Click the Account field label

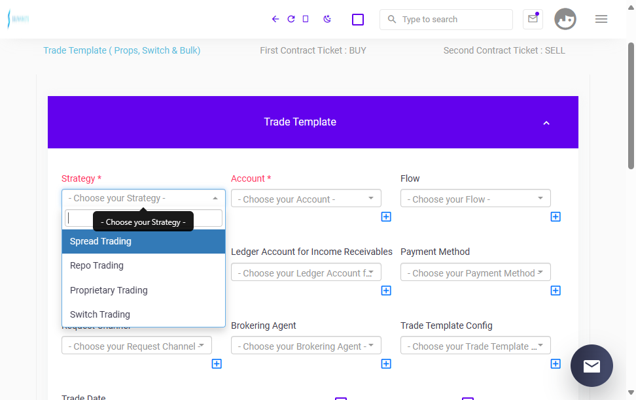[251, 178]
